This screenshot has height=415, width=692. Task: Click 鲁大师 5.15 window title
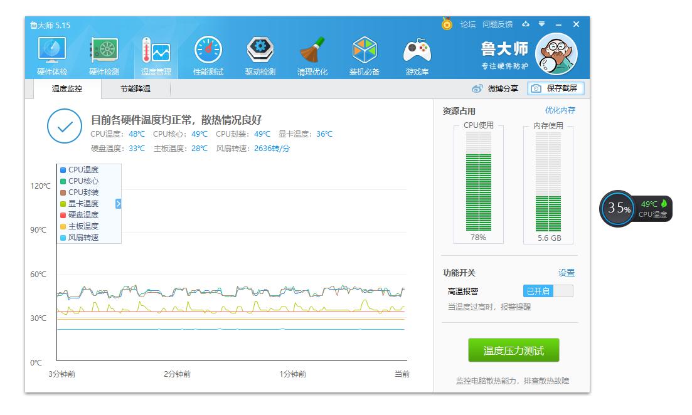50,26
